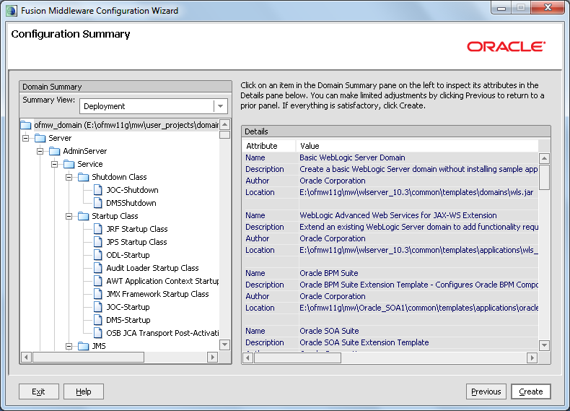Click the wizard title bar globe icon
The height and width of the screenshot is (411, 570).
12,11
